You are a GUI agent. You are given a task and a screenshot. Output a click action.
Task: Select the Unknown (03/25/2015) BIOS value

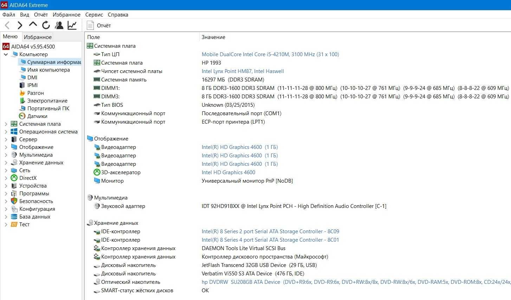pyautogui.click(x=228, y=105)
